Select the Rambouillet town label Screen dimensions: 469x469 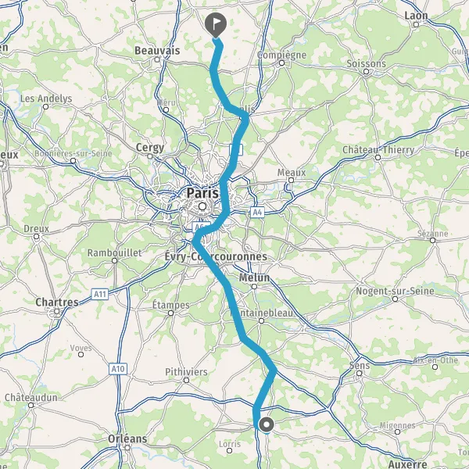(x=114, y=253)
